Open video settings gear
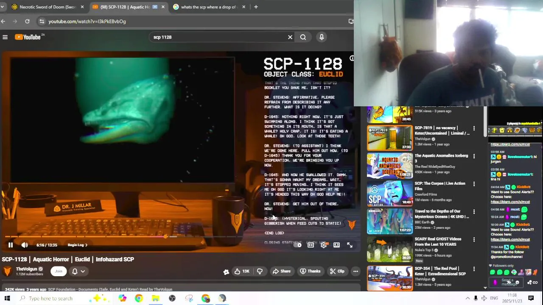 [x=324, y=245]
